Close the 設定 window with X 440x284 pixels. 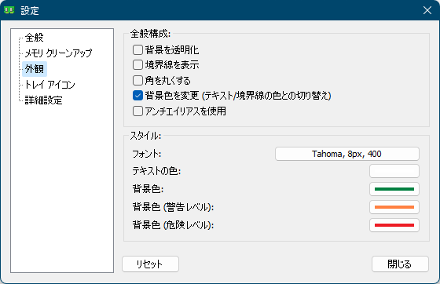pyautogui.click(x=427, y=10)
